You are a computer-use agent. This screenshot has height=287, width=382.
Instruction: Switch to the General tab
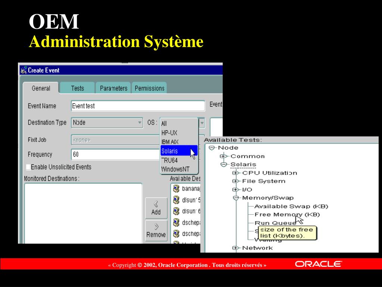click(x=41, y=88)
